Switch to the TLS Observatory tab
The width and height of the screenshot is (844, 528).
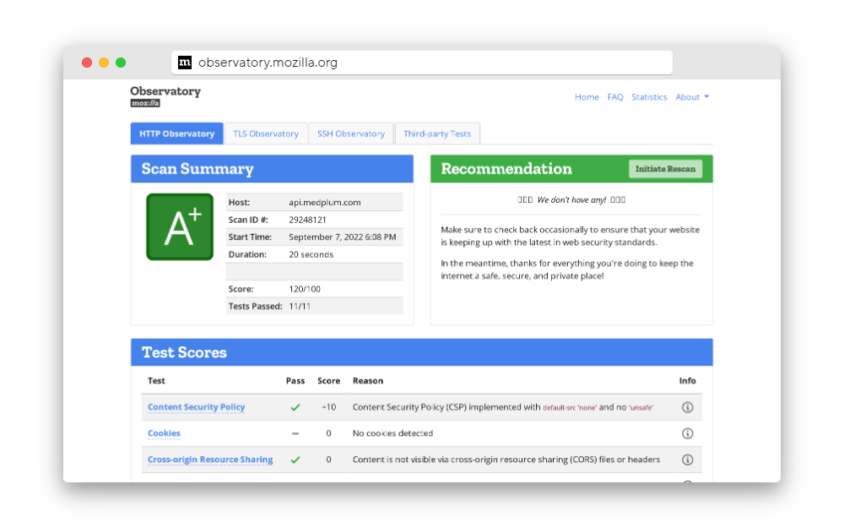(266, 133)
